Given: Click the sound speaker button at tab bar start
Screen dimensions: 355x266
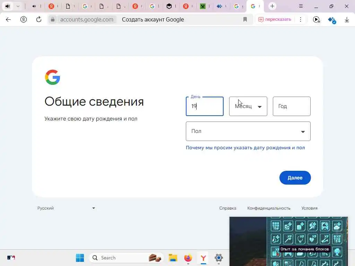Looking at the screenshot, I should pyautogui.click(x=8, y=6).
